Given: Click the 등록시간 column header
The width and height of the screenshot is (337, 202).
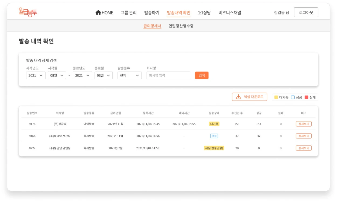Looking at the screenshot, I should coord(148,113).
